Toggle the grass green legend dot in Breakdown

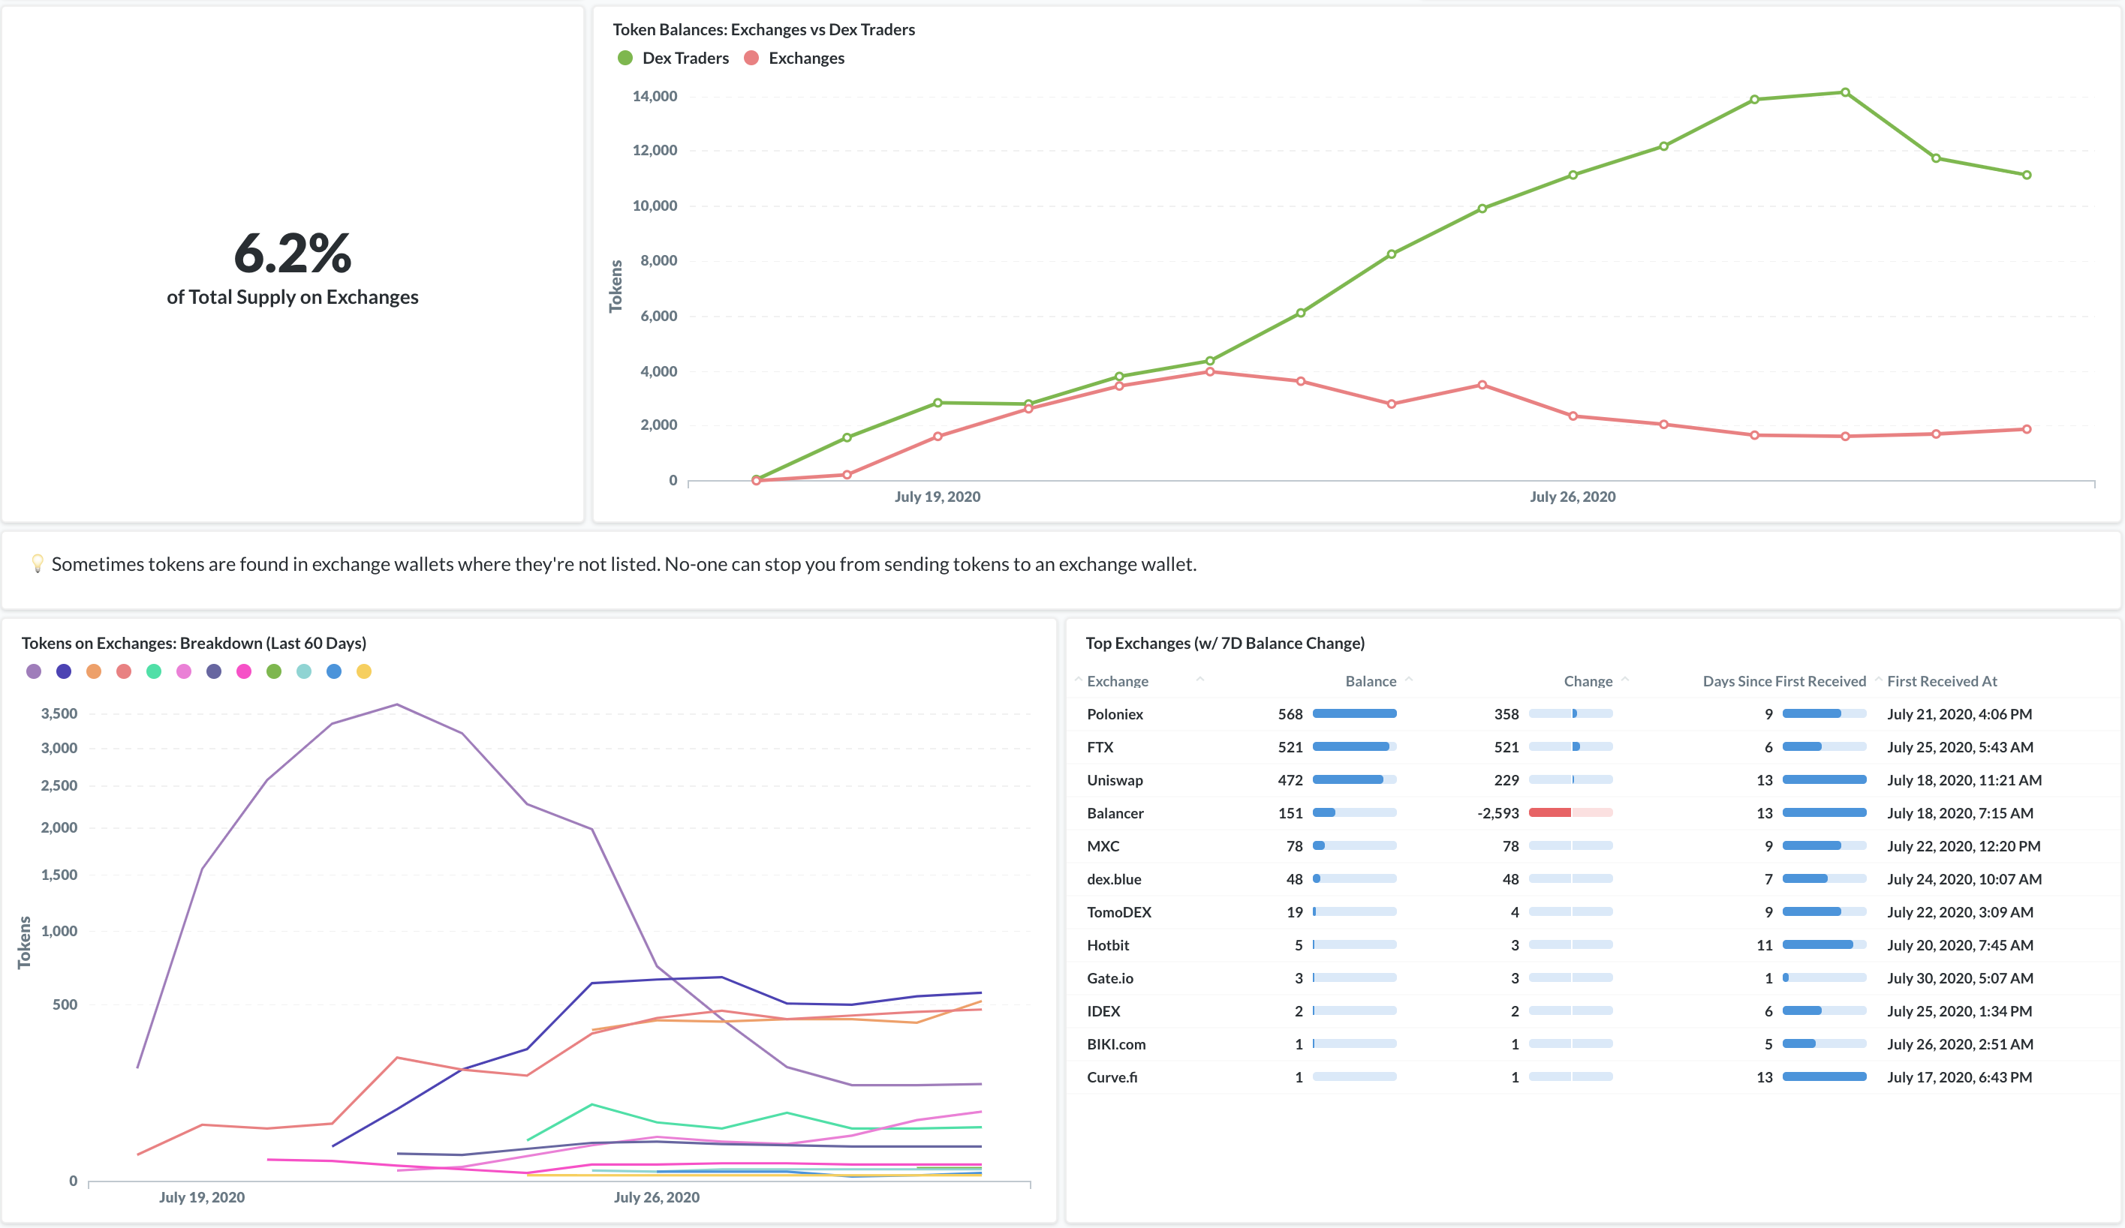[x=274, y=671]
